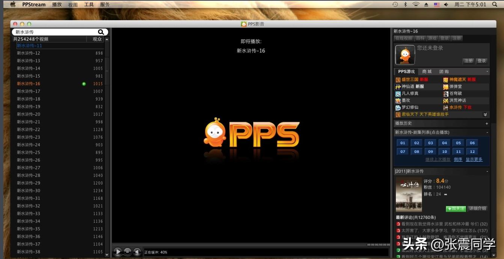Click the eject menu bar icon
The image size is (504, 259).
point(426,4)
